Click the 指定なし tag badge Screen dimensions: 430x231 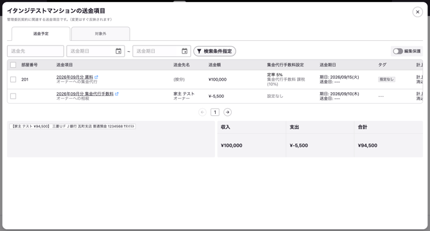[386, 79]
